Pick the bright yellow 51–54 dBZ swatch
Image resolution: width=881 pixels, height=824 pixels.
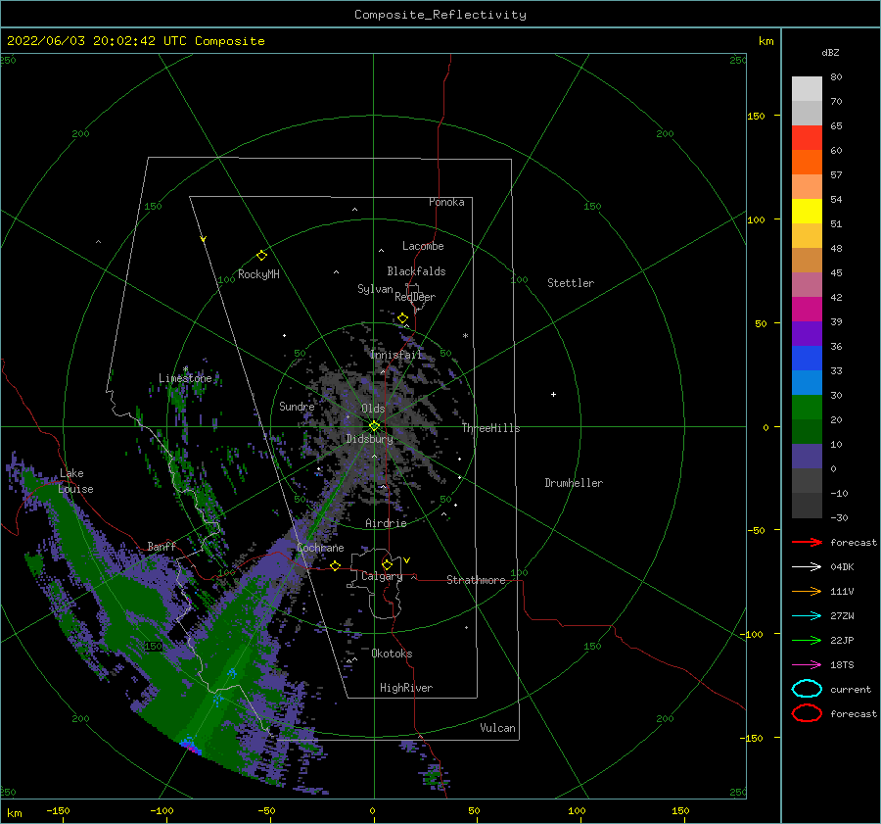(x=807, y=211)
